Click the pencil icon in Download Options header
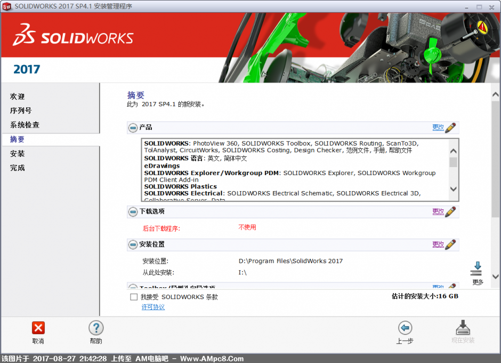The image size is (501, 363). 450,211
